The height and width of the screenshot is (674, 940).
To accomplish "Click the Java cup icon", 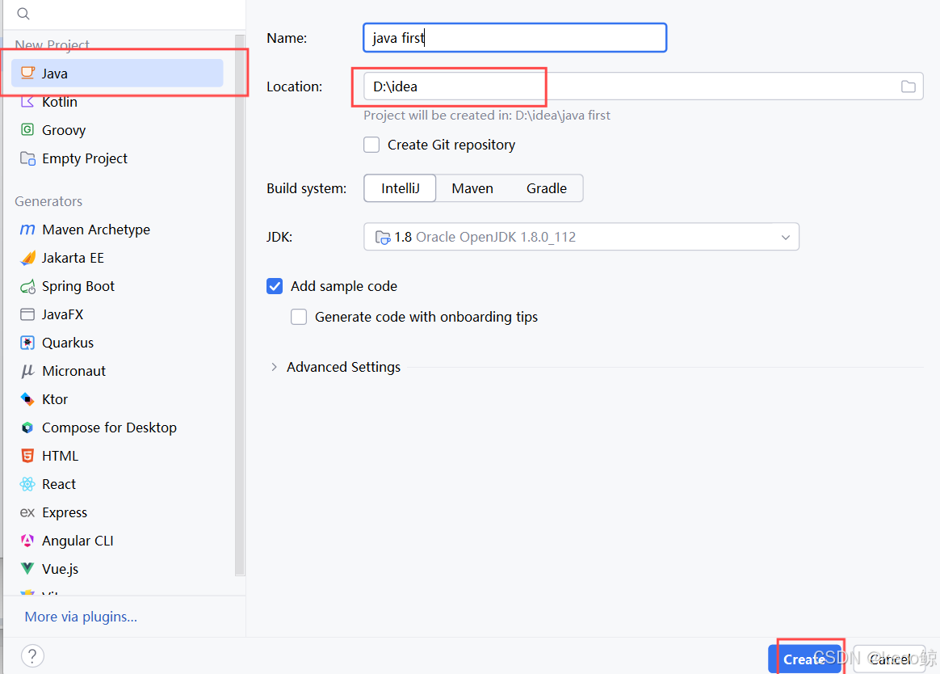I will click(27, 74).
